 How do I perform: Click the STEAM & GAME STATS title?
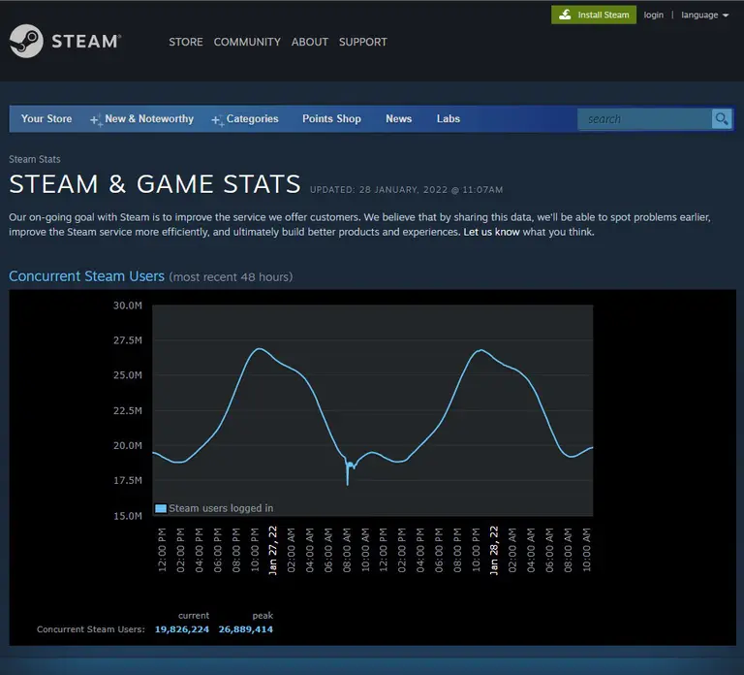[155, 184]
